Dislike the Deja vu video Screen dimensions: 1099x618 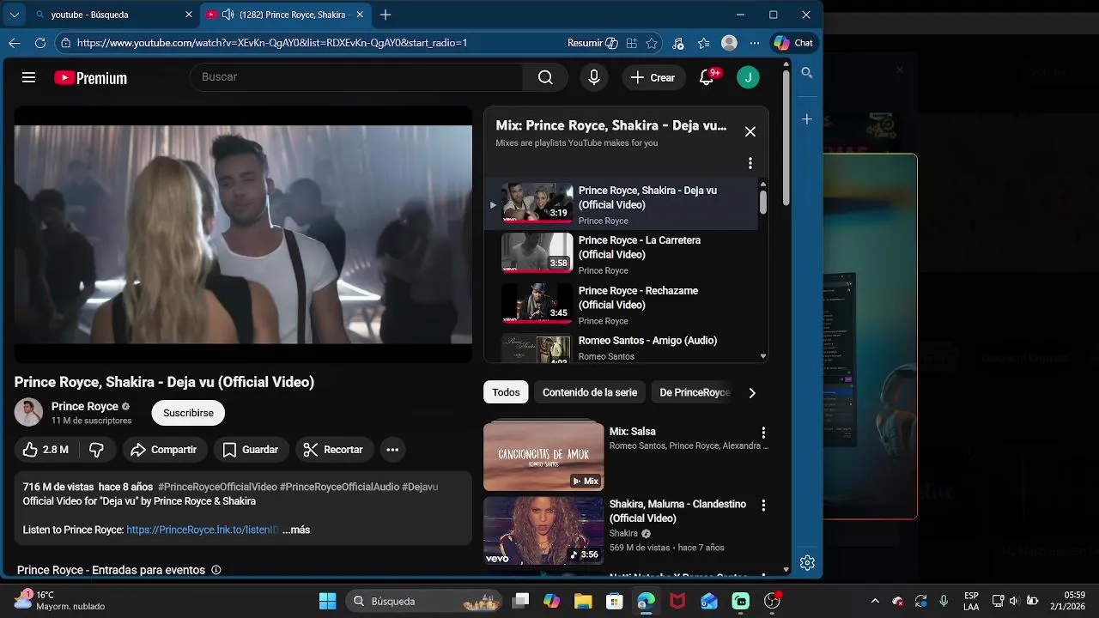pyautogui.click(x=96, y=450)
